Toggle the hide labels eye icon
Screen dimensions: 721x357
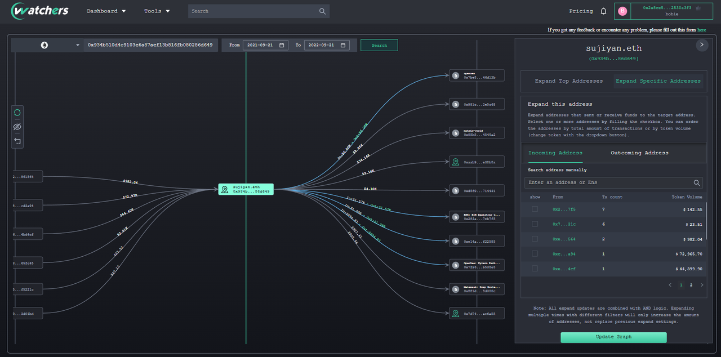(17, 127)
